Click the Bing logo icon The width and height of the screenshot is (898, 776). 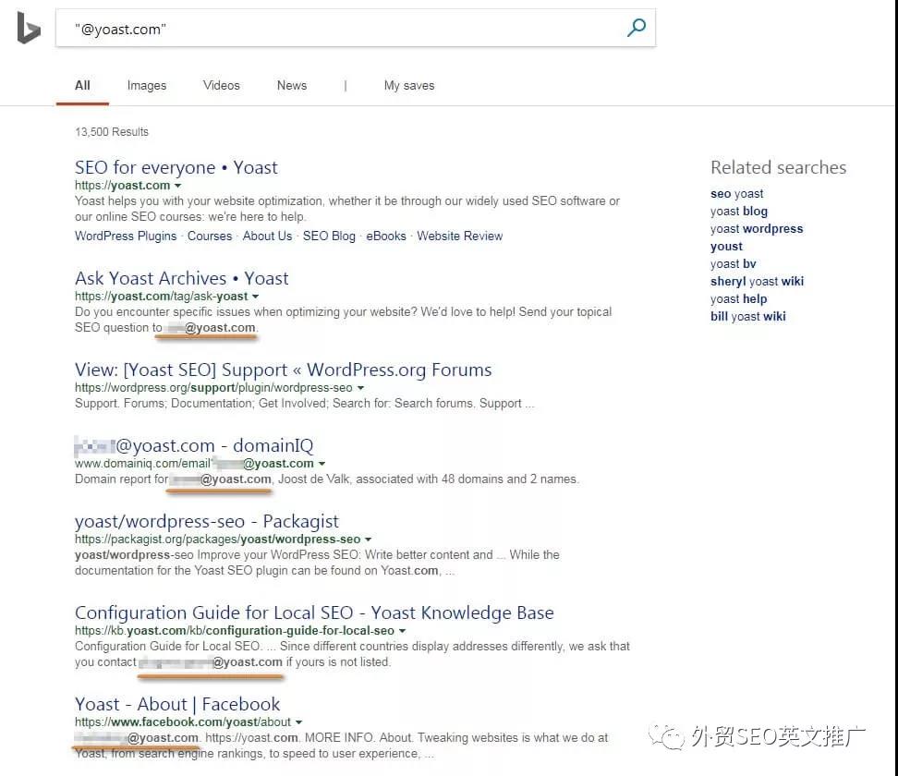coord(29,28)
